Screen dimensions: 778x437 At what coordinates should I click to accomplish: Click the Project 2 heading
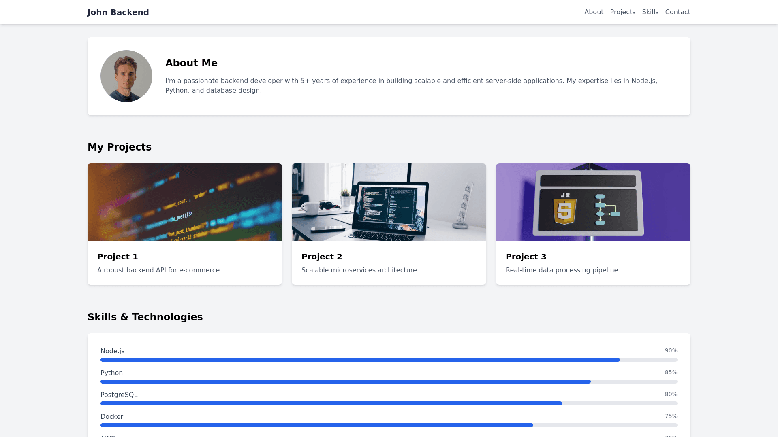pos(322,257)
